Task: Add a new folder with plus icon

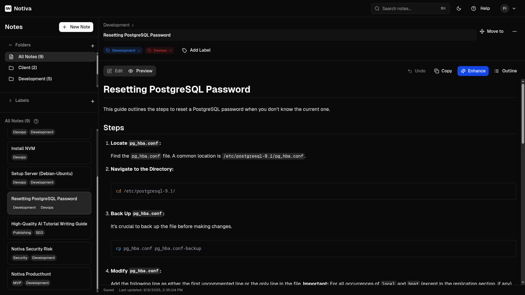Action: tap(93, 46)
